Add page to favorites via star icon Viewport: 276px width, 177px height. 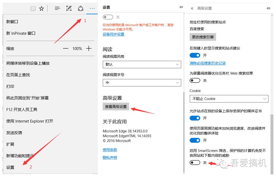[x=41, y=8]
